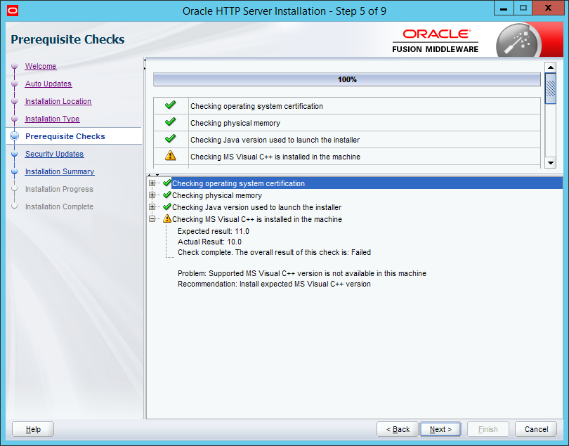Open the Security Updates step

[x=54, y=154]
